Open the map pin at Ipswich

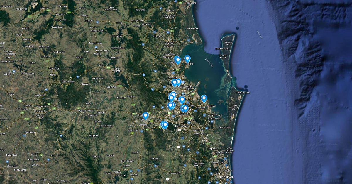click(x=145, y=116)
